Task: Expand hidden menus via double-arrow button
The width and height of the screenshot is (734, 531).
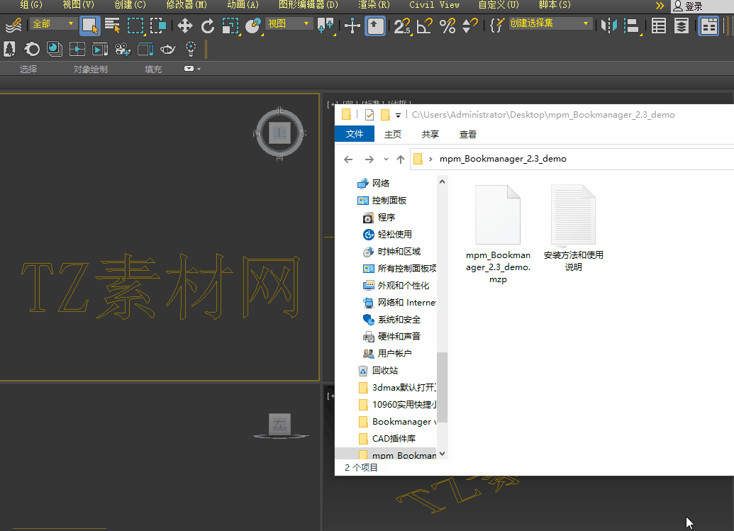Action: pos(660,6)
